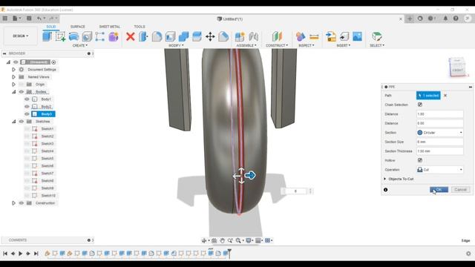Image resolution: width=475 pixels, height=267 pixels.
Task: Open the MODIFY menu dropdown
Action: [x=176, y=45]
